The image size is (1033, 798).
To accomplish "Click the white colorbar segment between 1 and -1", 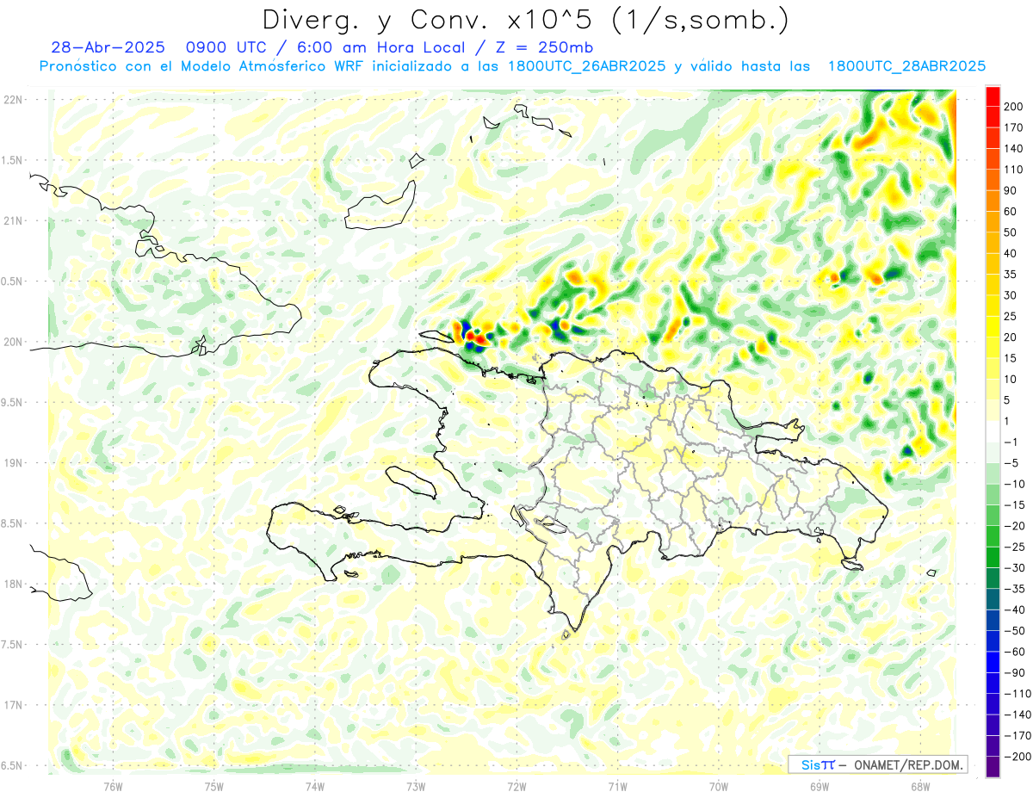I will click(x=993, y=432).
